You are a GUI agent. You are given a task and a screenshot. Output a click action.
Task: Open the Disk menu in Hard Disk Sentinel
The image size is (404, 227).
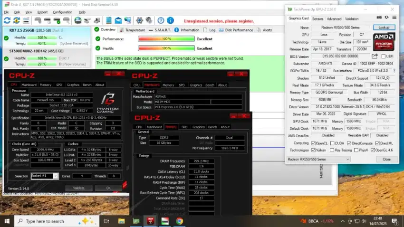(17, 12)
